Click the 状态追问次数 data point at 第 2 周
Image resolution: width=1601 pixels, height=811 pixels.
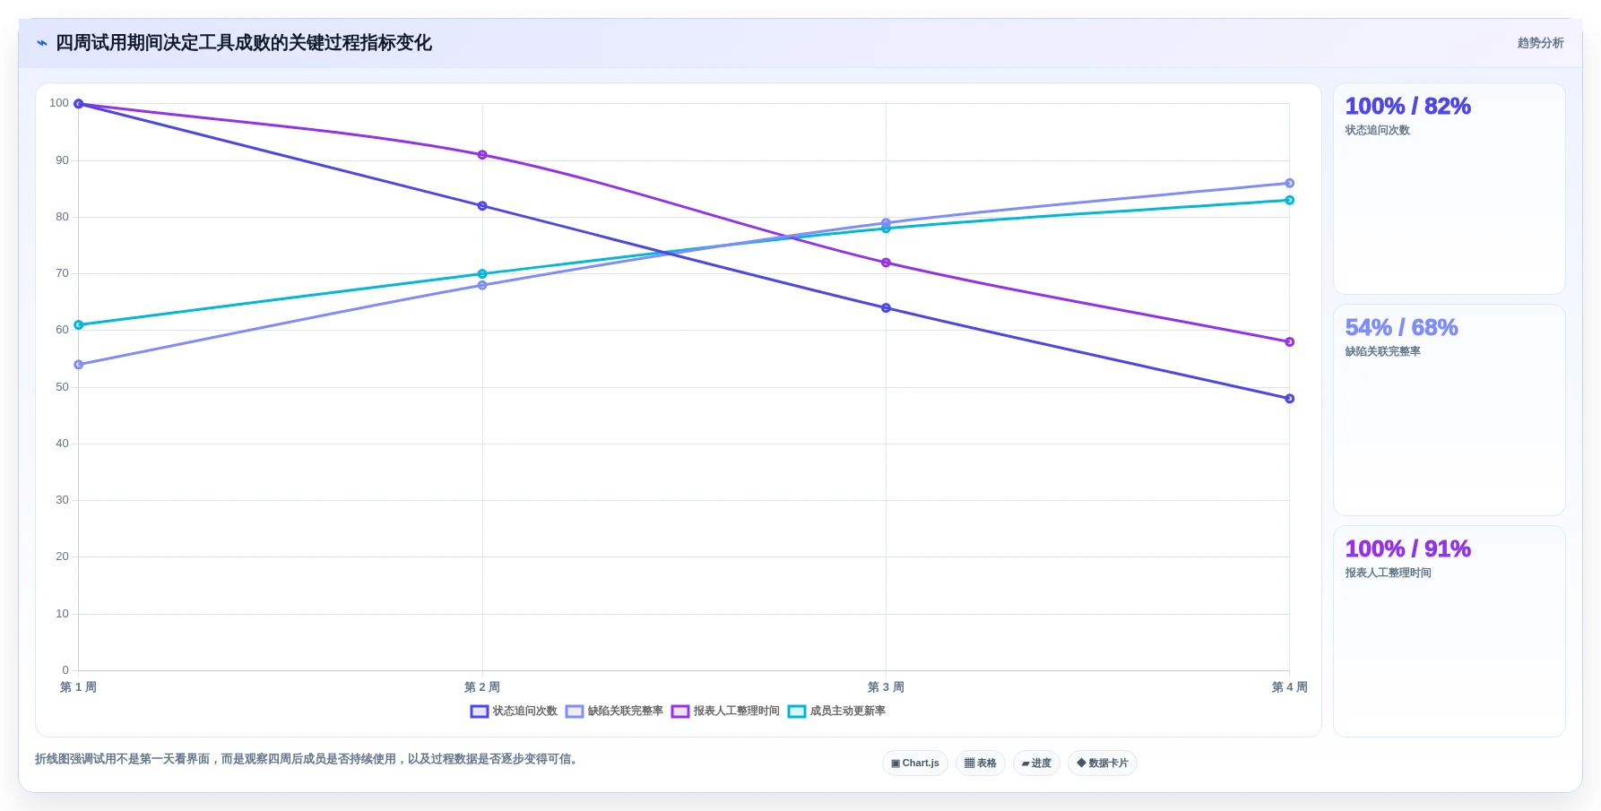click(482, 206)
